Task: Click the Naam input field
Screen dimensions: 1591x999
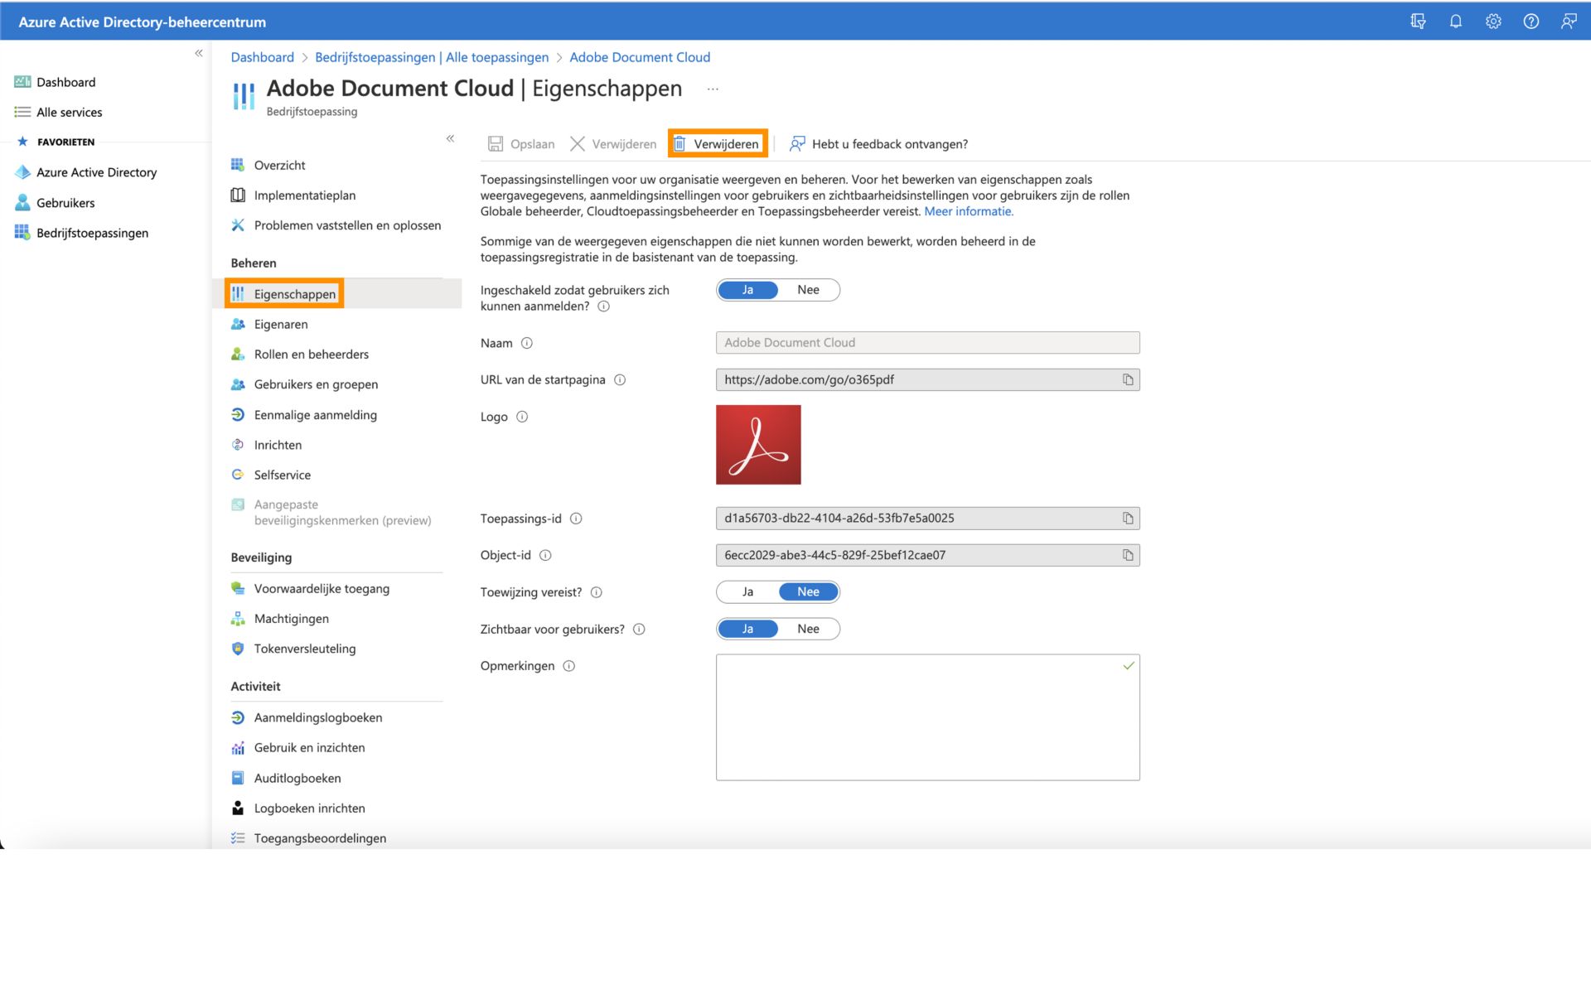Action: point(927,343)
